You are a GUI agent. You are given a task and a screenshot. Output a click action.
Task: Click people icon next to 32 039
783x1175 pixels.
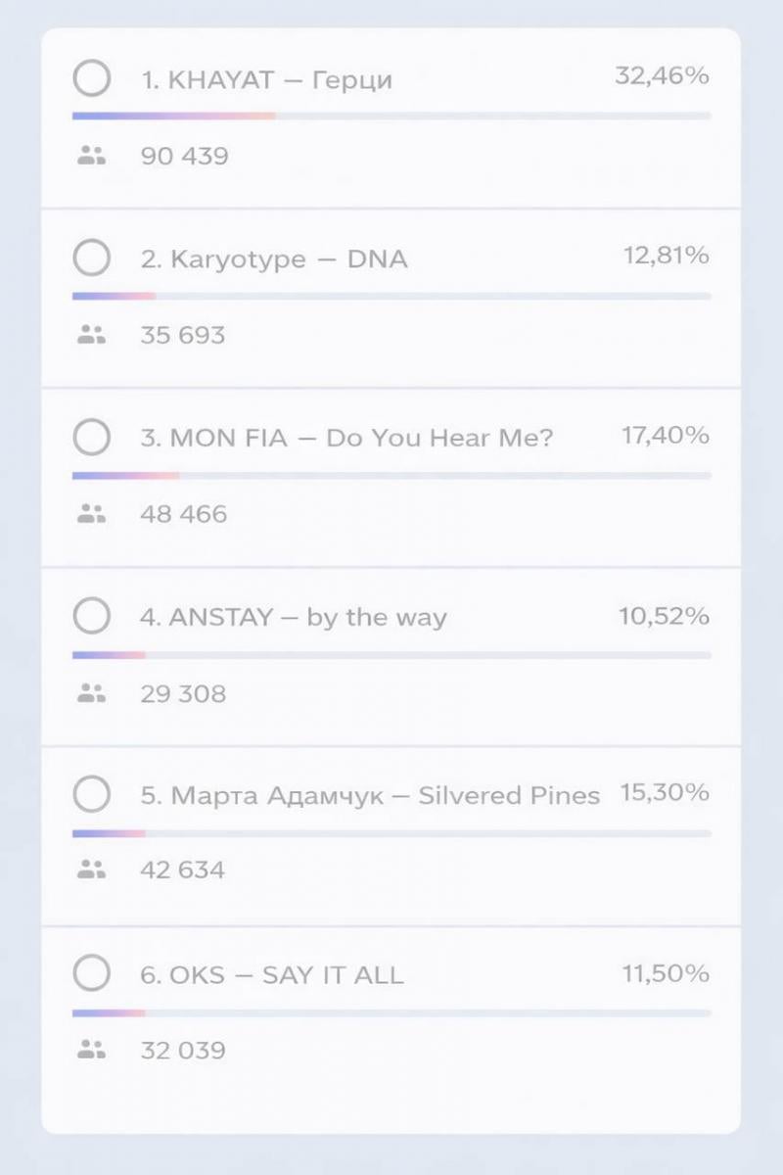tap(91, 1051)
